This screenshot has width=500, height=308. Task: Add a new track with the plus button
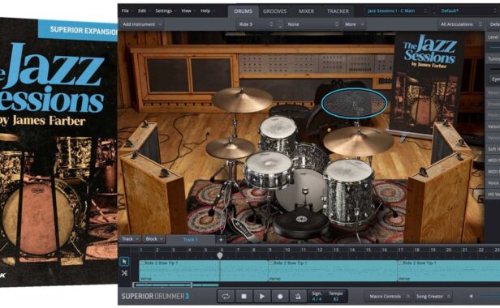coord(221,240)
